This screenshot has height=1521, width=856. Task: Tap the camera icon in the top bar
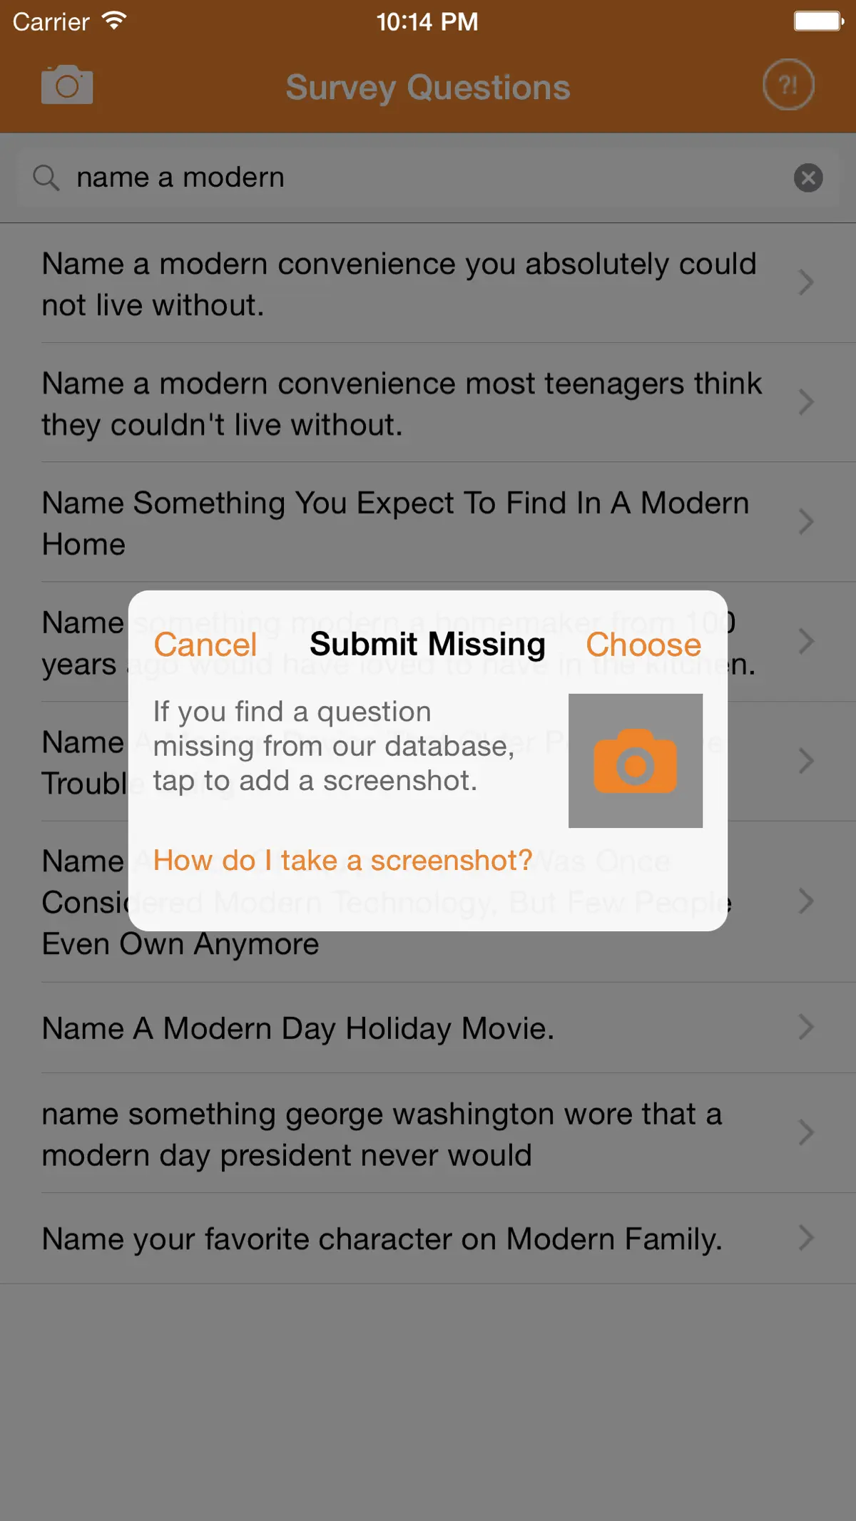(x=67, y=85)
